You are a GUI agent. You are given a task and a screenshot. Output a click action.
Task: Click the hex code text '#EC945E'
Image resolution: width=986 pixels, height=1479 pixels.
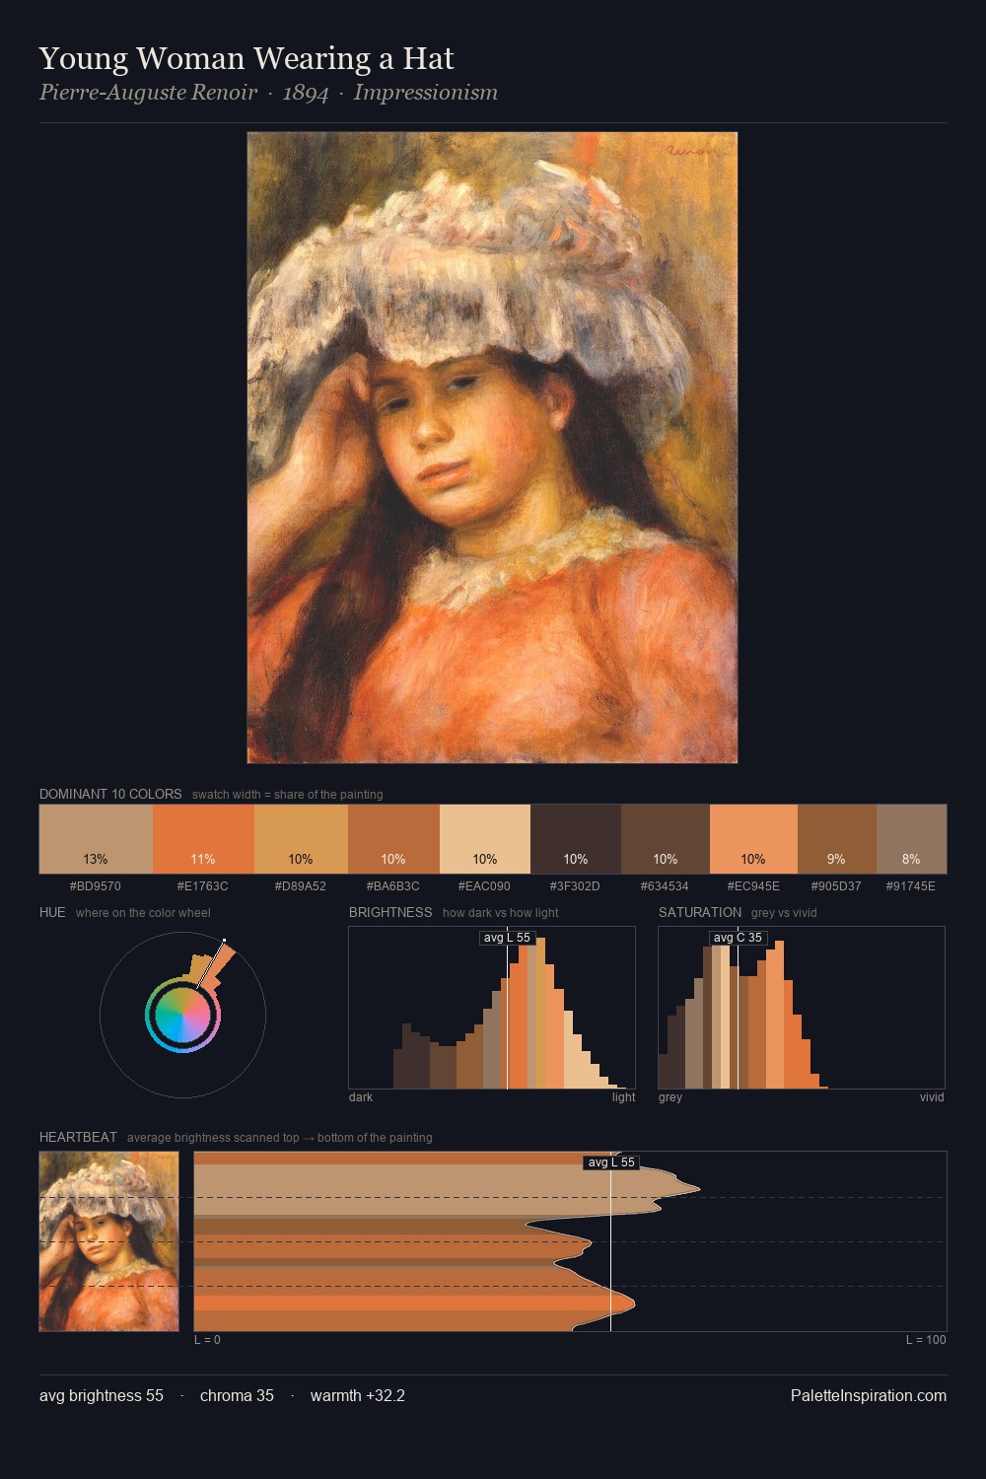753,885
